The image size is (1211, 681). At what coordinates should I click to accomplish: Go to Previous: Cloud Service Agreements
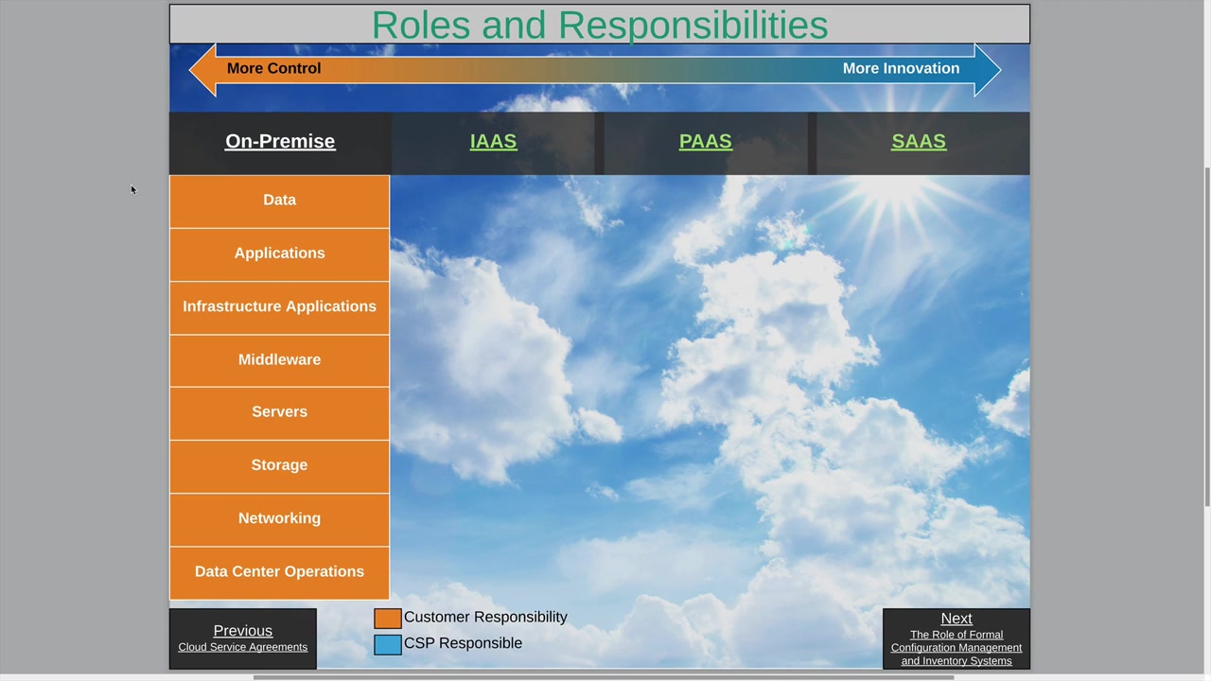click(243, 638)
